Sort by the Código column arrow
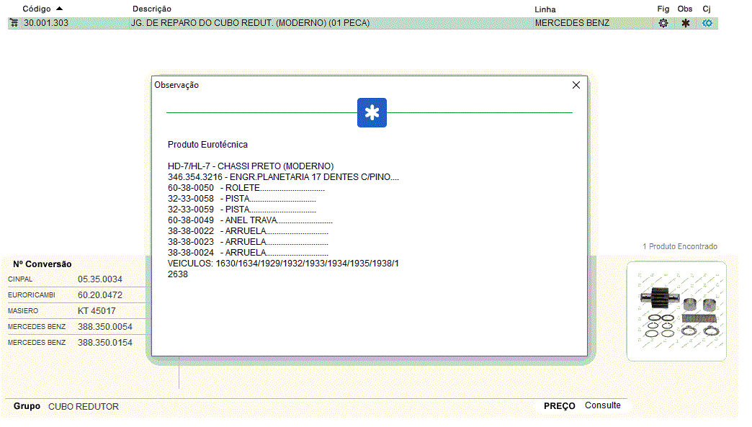Screen dimensions: 752x427 59,9
